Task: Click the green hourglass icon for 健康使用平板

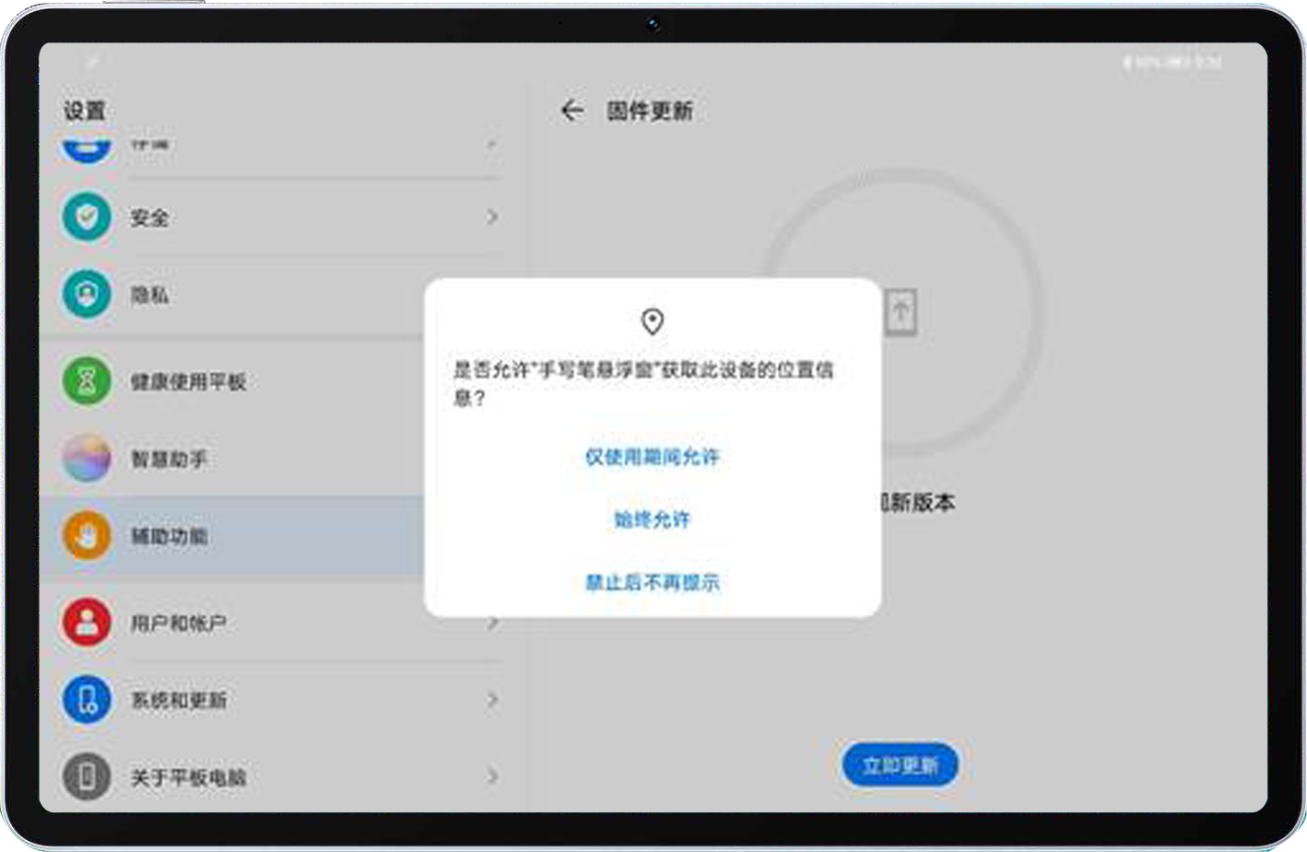Action: point(87,381)
